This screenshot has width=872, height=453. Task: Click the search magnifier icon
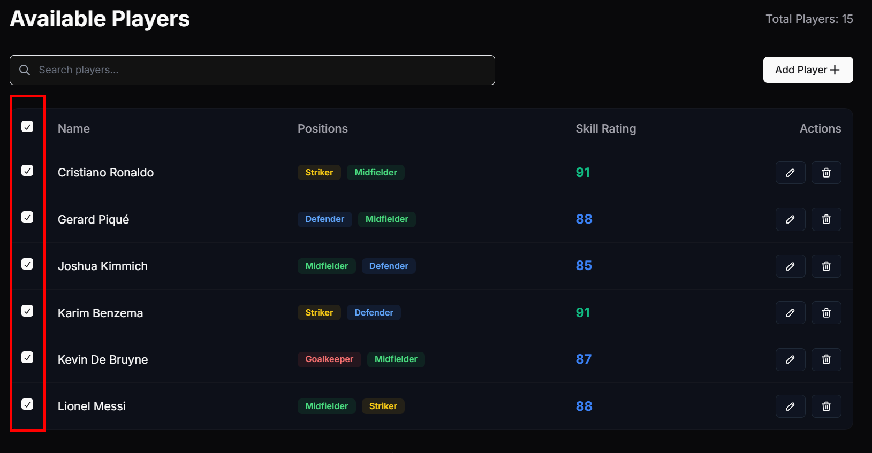tap(25, 70)
